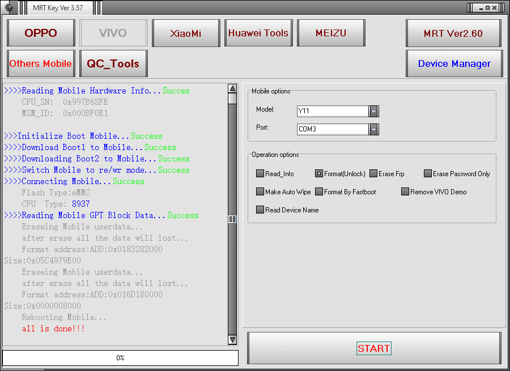
Task: Open the MEIZU tools section
Action: coord(331,33)
